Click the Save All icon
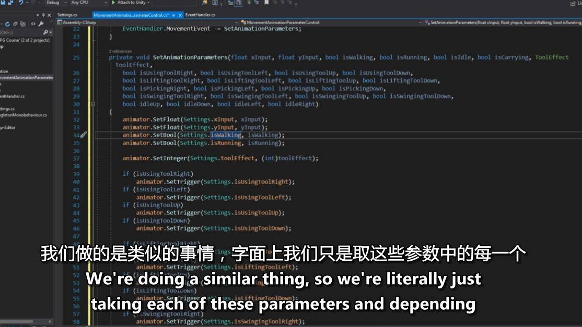This screenshot has width=582, height=327. 10,2
